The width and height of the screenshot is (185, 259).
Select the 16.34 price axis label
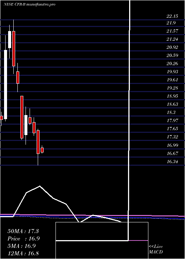(x=172, y=162)
